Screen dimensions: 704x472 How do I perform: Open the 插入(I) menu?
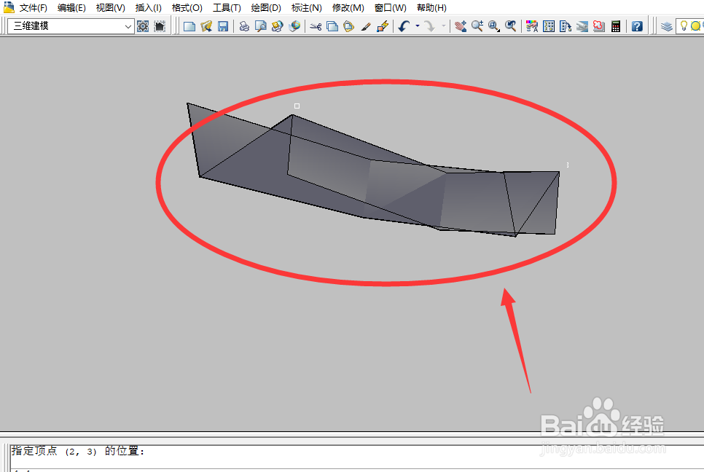[x=148, y=7]
